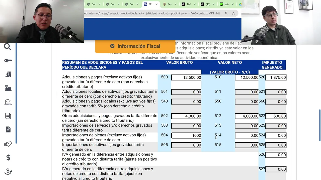Click field 514 net value
321x180 pixels.
pos(247,135)
